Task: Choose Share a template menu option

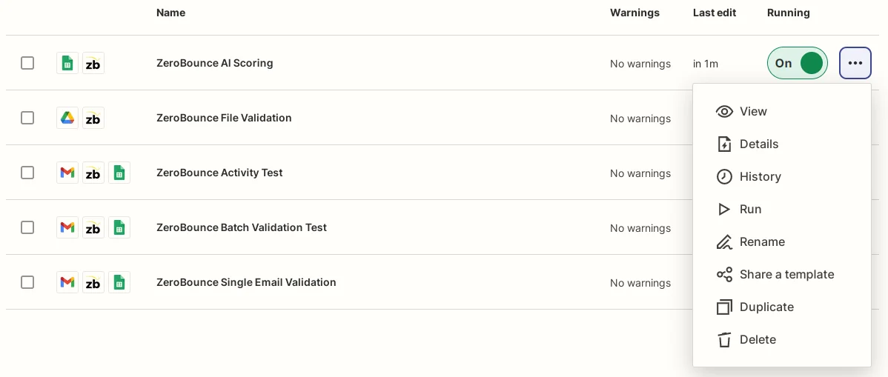Action: point(786,275)
